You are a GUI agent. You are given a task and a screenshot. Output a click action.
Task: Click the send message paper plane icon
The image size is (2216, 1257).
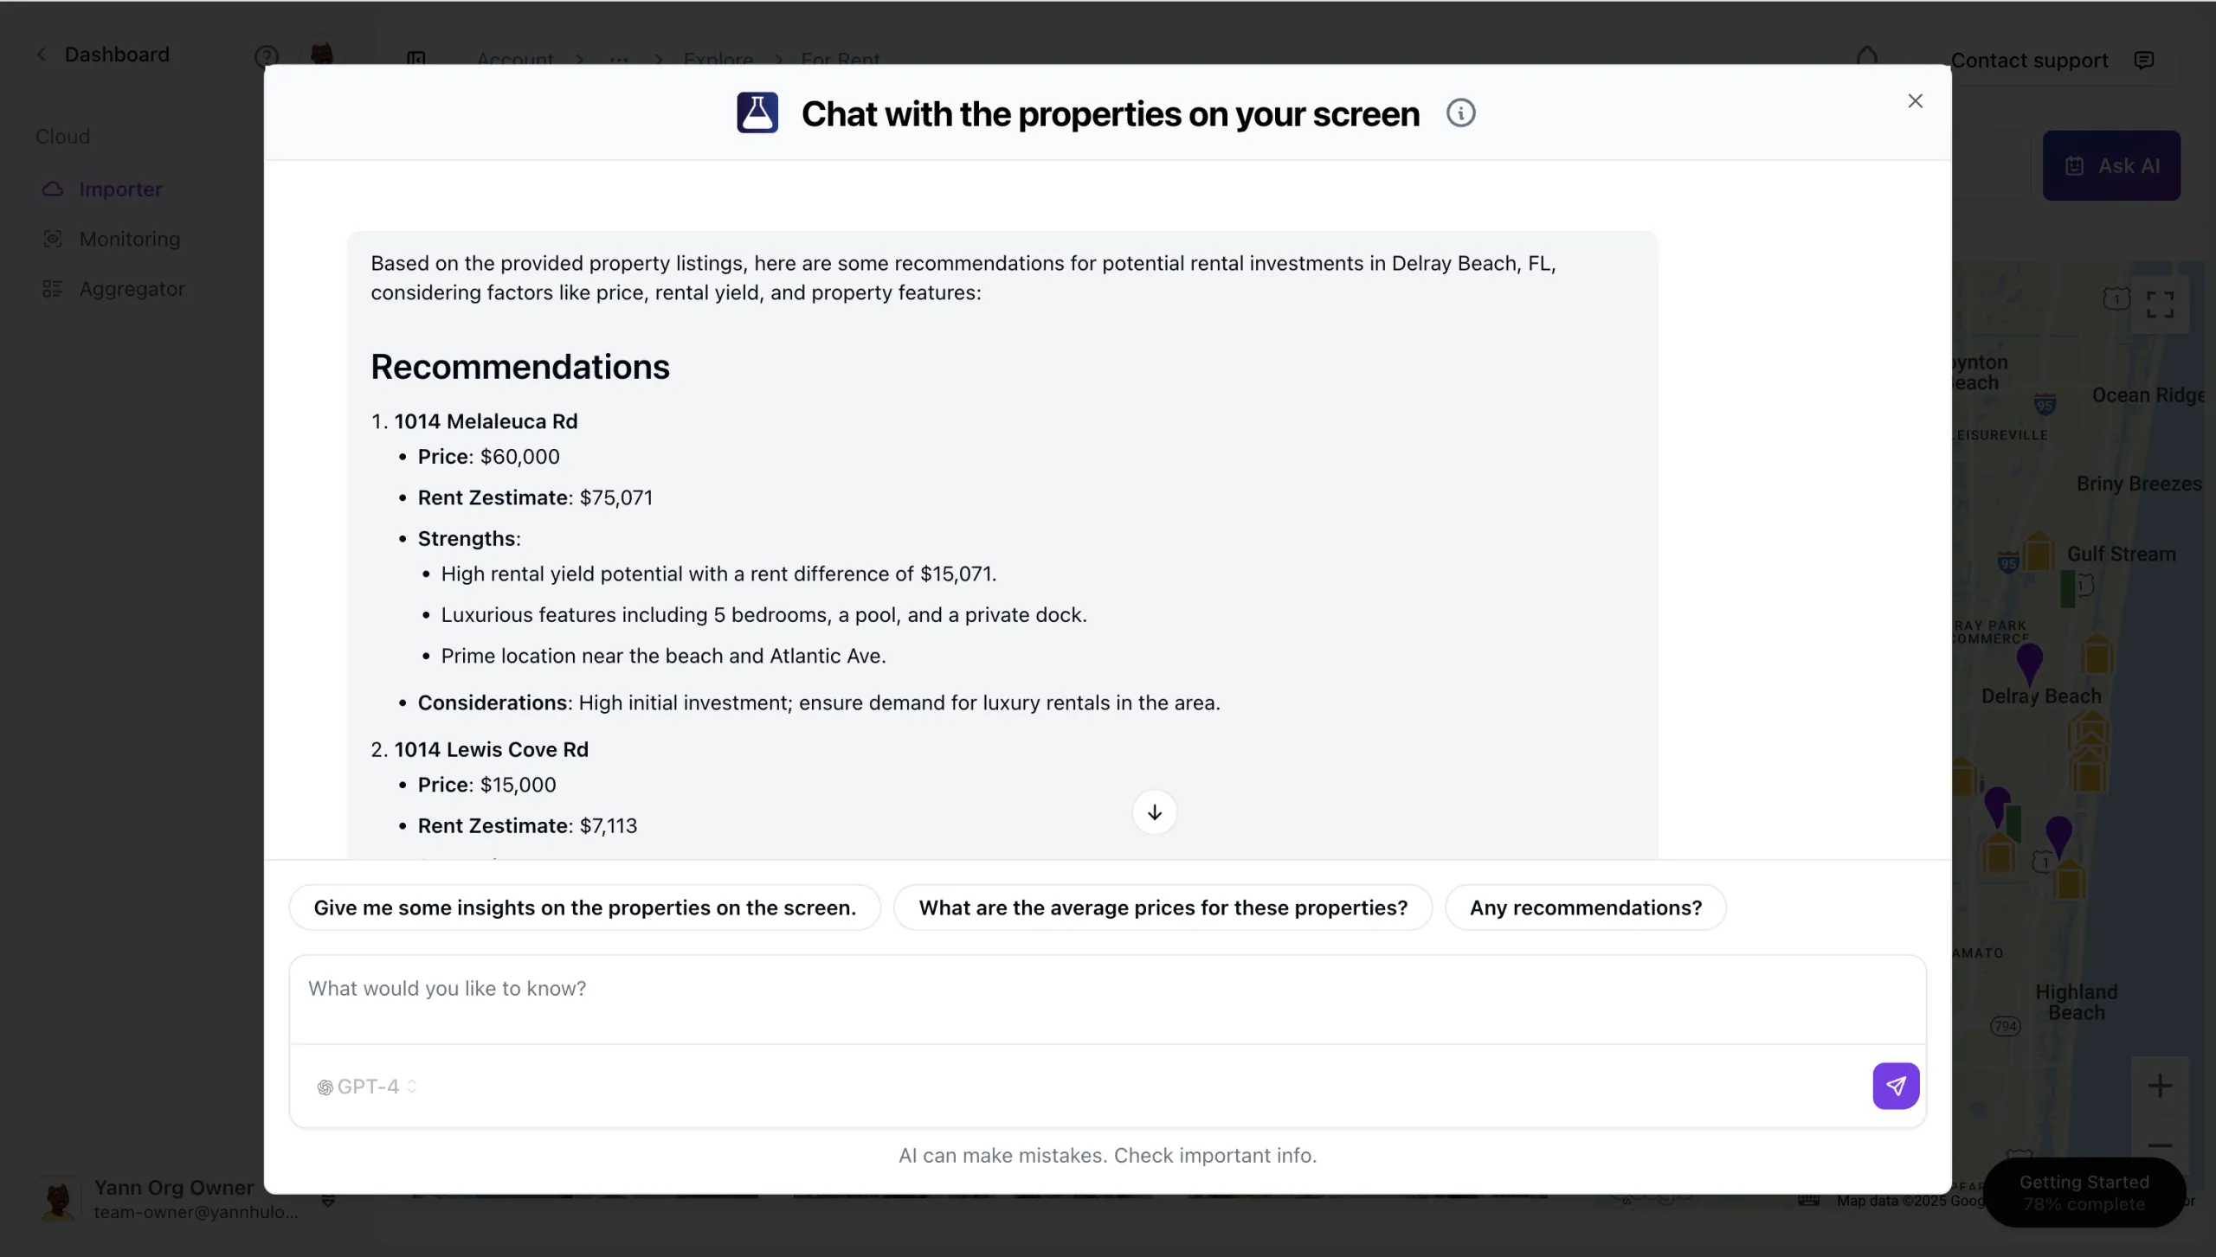[1895, 1086]
